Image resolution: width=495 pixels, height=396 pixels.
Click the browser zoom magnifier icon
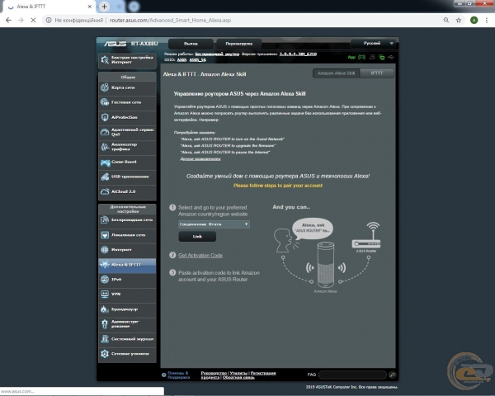point(446,20)
